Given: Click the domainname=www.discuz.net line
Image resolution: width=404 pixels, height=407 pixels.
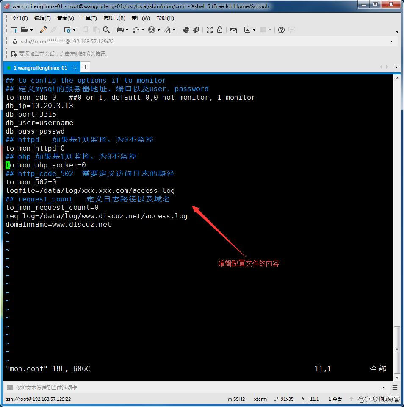Looking at the screenshot, I should (x=58, y=225).
